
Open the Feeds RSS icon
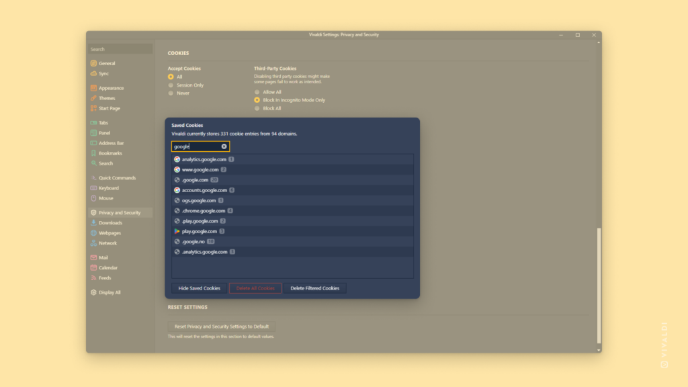(x=93, y=277)
